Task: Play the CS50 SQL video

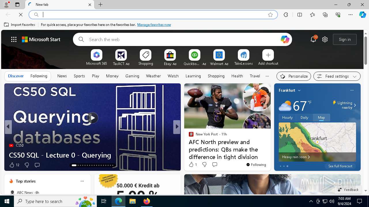Action: [x=93, y=118]
